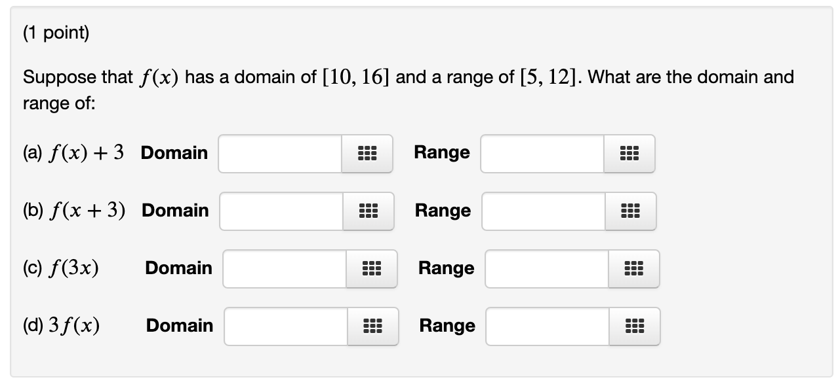
Task: Click the Domain input field for 3f(x)
Action: tap(285, 326)
